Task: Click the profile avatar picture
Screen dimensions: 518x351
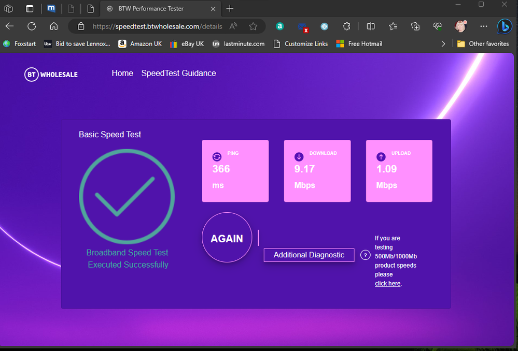Action: [460, 26]
